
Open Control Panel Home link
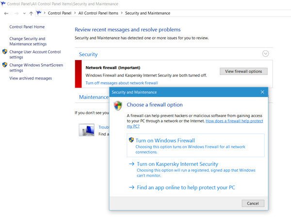click(27, 27)
